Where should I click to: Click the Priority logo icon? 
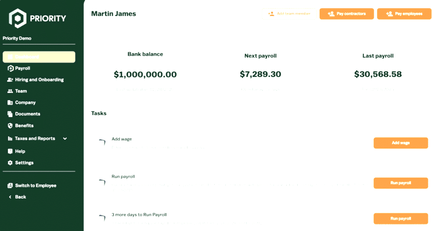coord(18,18)
